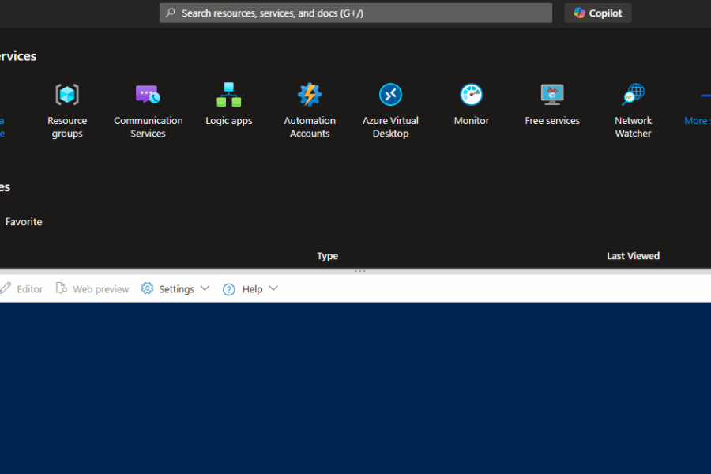Viewport: 711px width, 474px height.
Task: Open Free services icon
Action: pos(552,94)
